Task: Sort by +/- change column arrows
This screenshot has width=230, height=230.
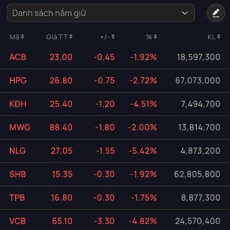Action: [113, 37]
